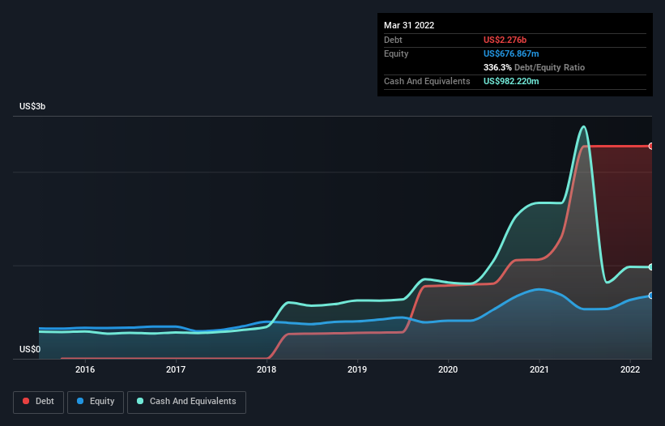Screen dimensions: 665x426
Task: Click the US$676.867m equity value
Action: coord(511,53)
